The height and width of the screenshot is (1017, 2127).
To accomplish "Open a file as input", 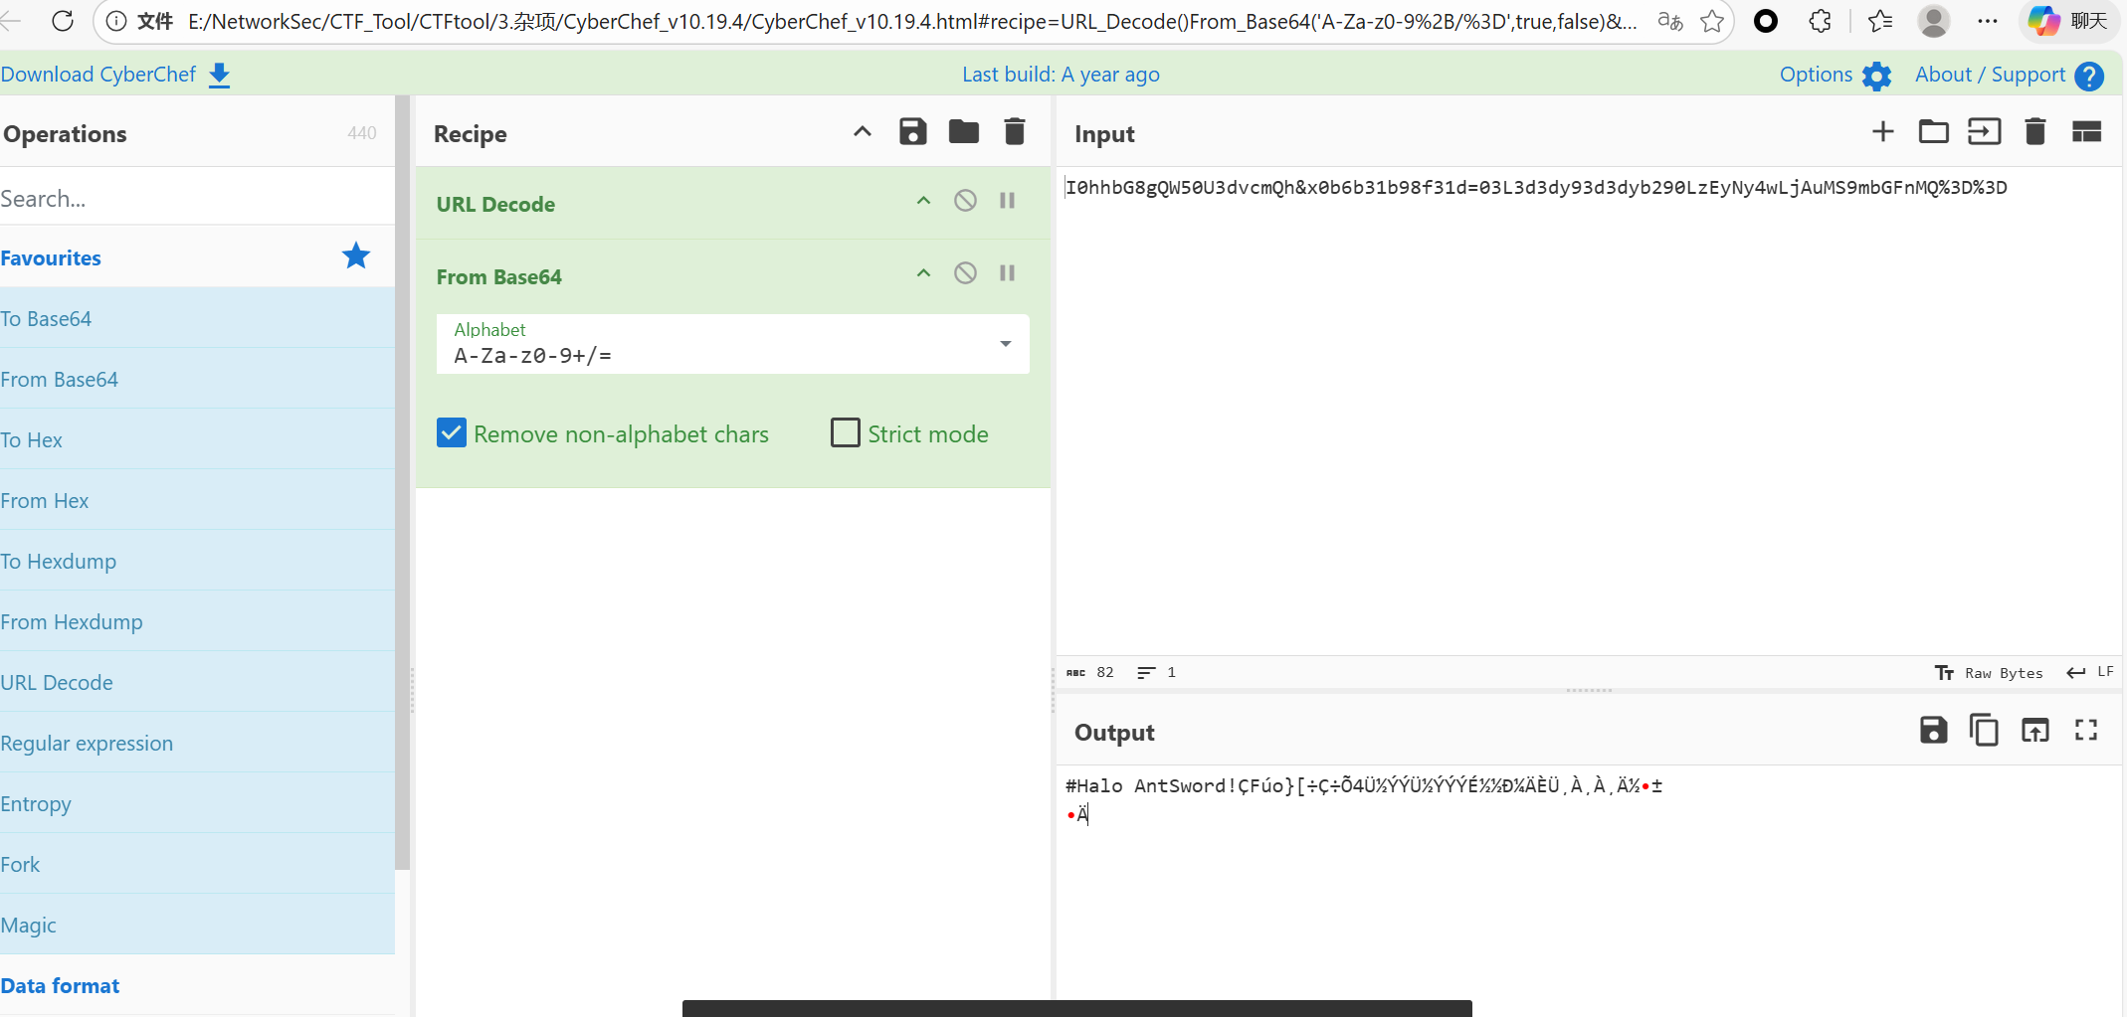I will [1984, 132].
